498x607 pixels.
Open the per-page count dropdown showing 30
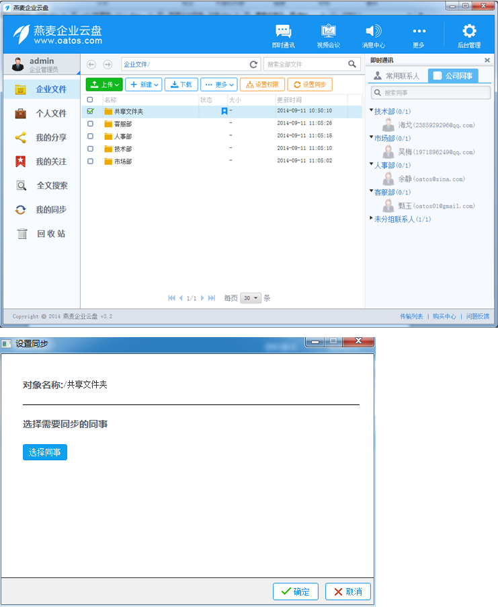pos(251,298)
